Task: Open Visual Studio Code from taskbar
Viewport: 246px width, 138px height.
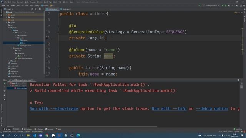Action: point(34,135)
